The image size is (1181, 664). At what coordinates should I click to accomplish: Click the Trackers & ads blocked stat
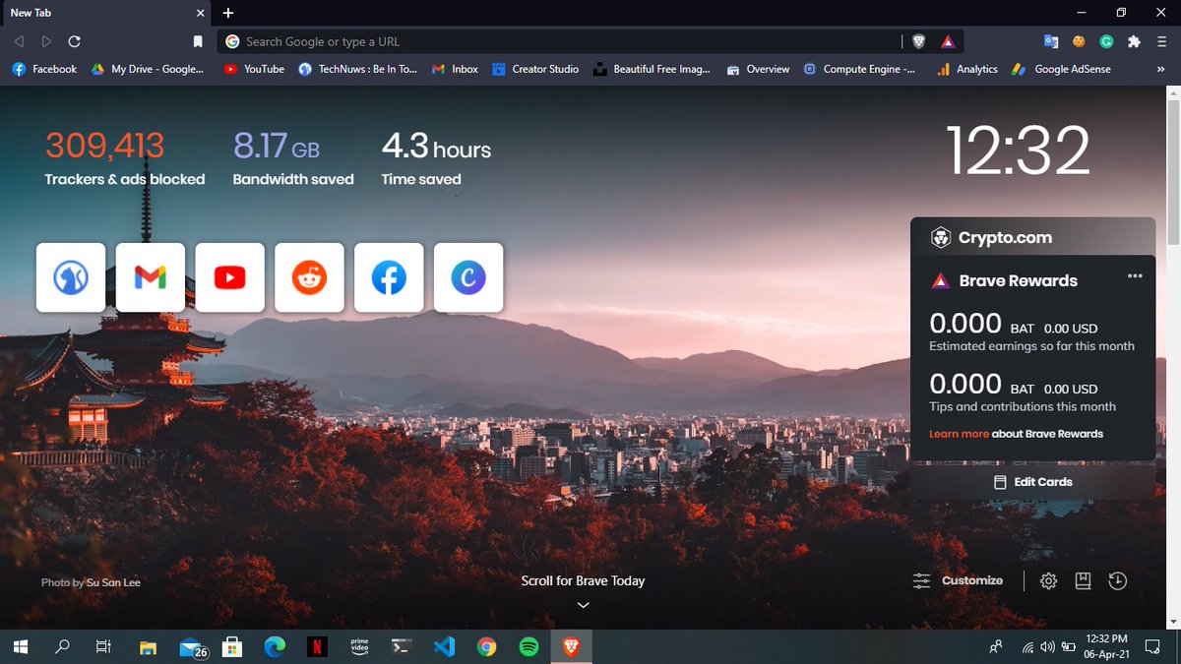tap(125, 159)
